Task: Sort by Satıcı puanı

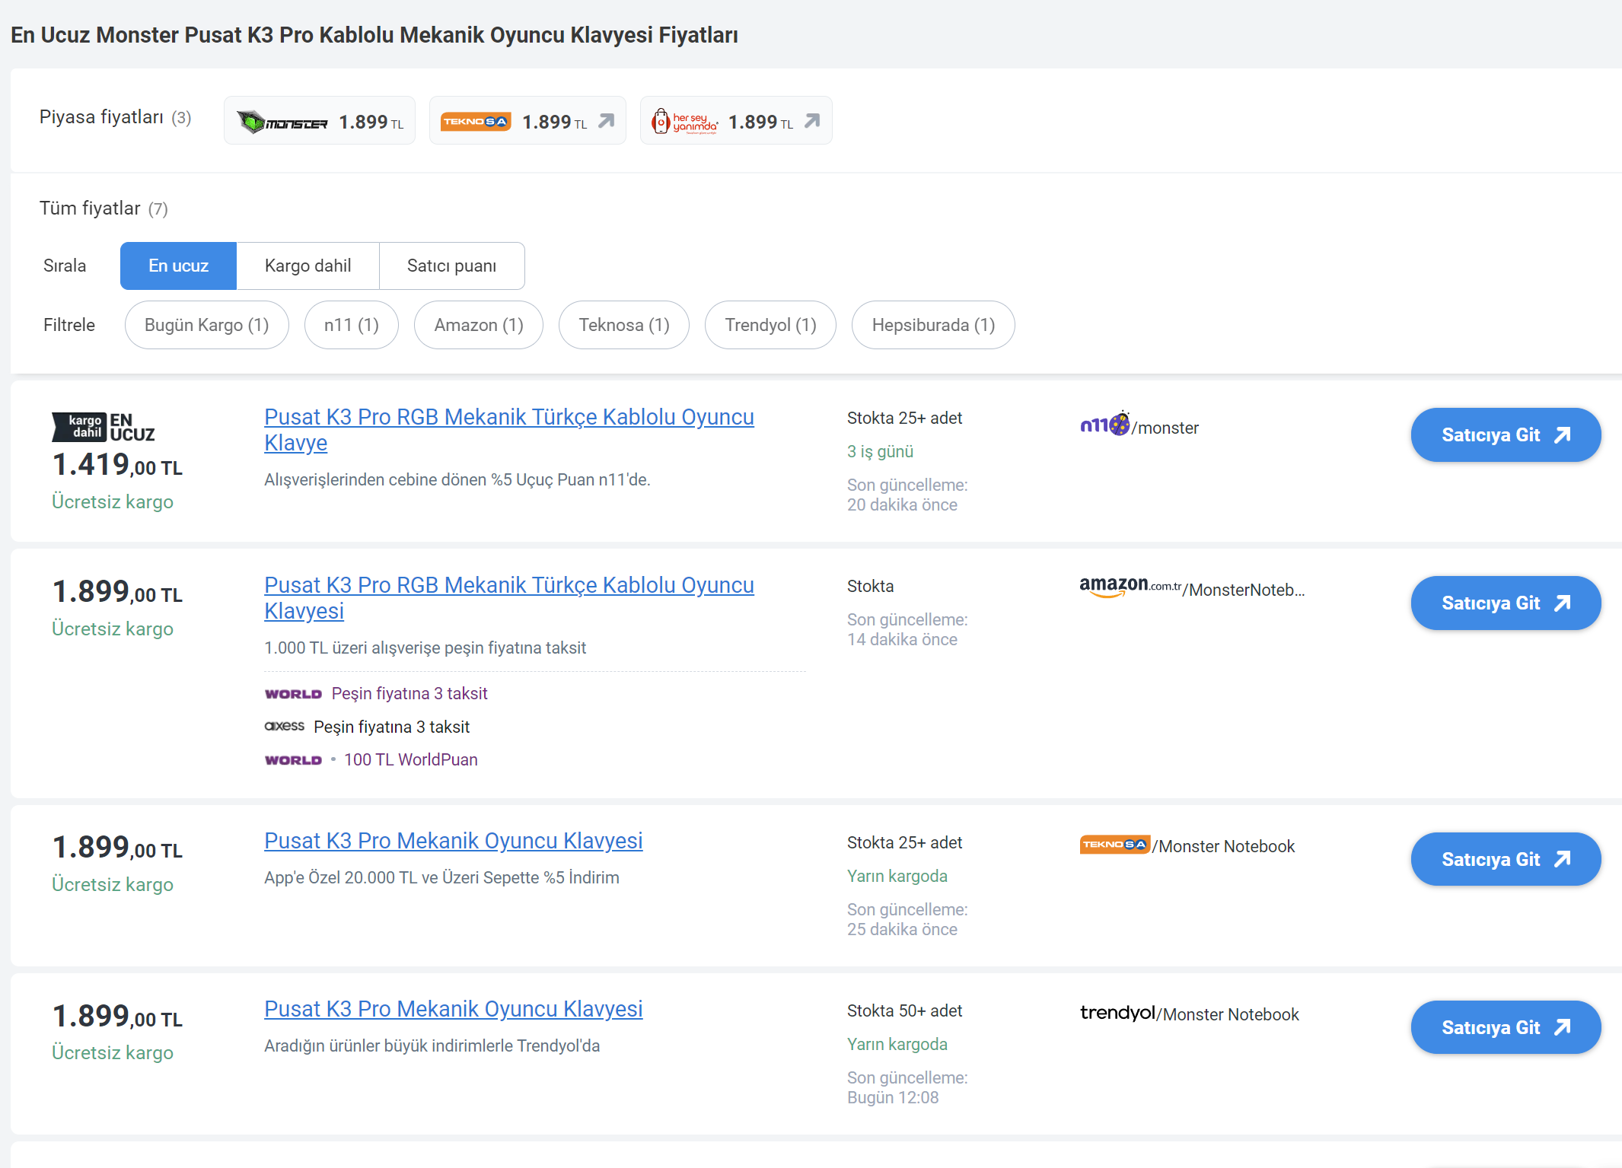Action: coord(451,266)
